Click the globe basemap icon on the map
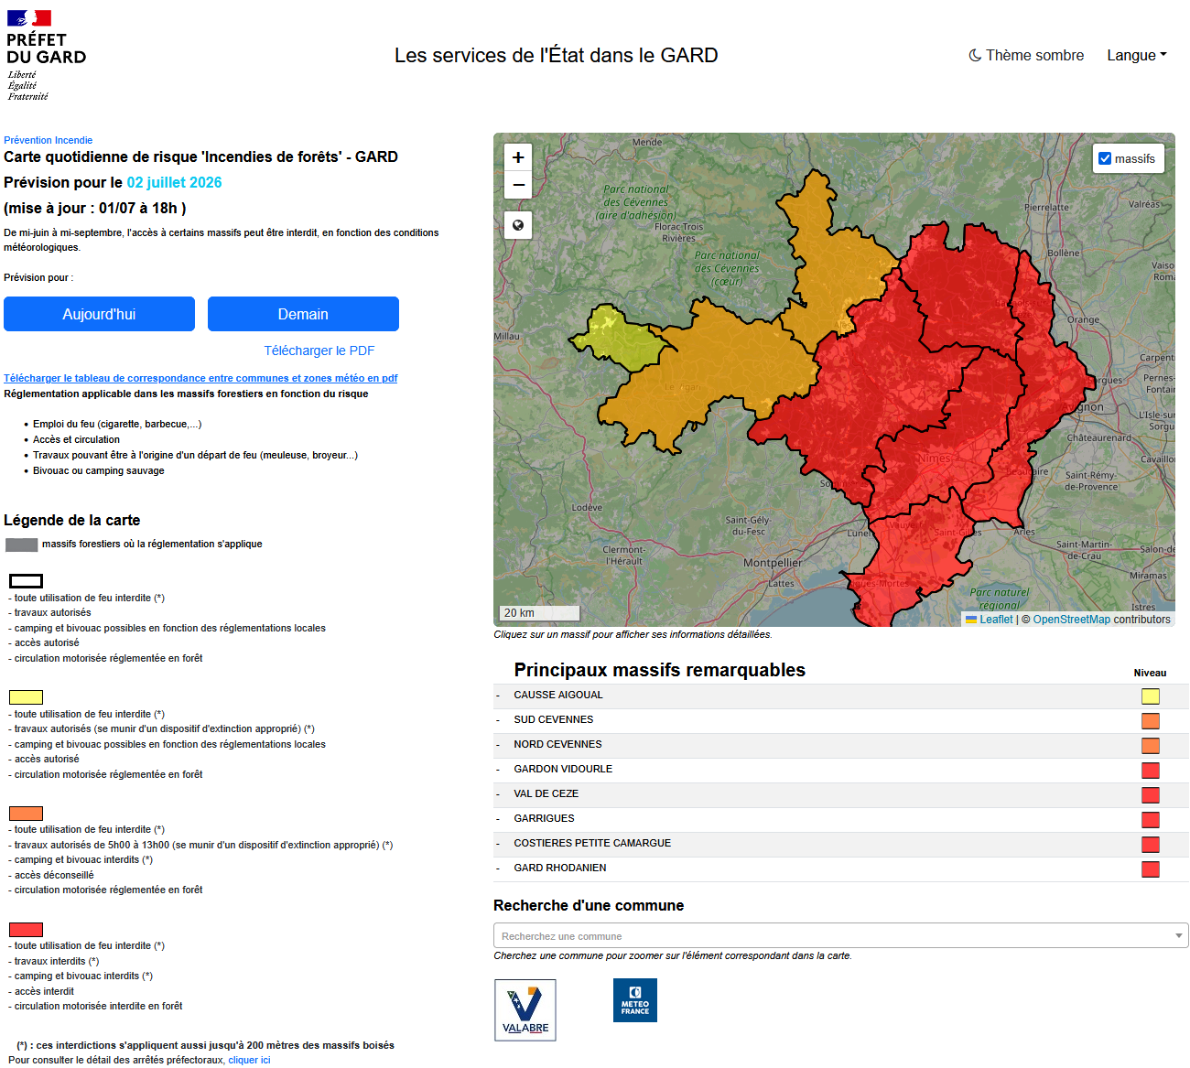 tap(518, 225)
